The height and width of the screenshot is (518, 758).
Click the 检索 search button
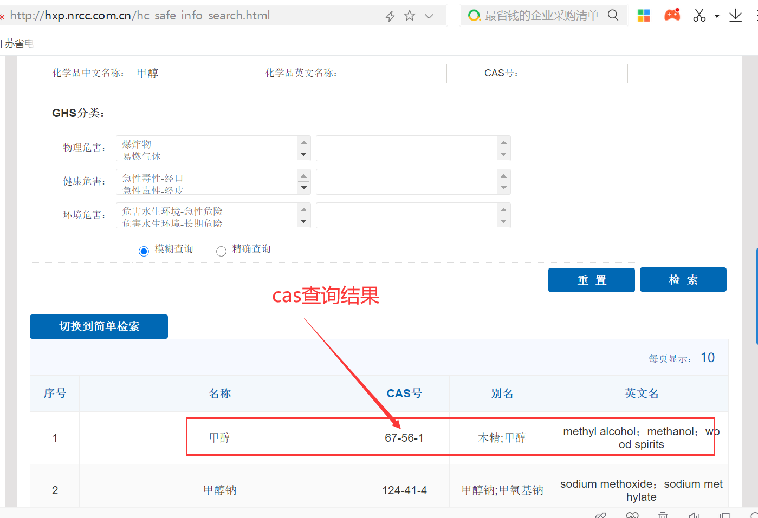683,279
